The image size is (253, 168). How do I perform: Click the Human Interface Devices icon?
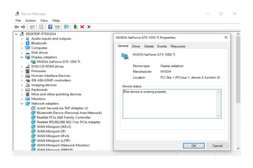point(27,76)
